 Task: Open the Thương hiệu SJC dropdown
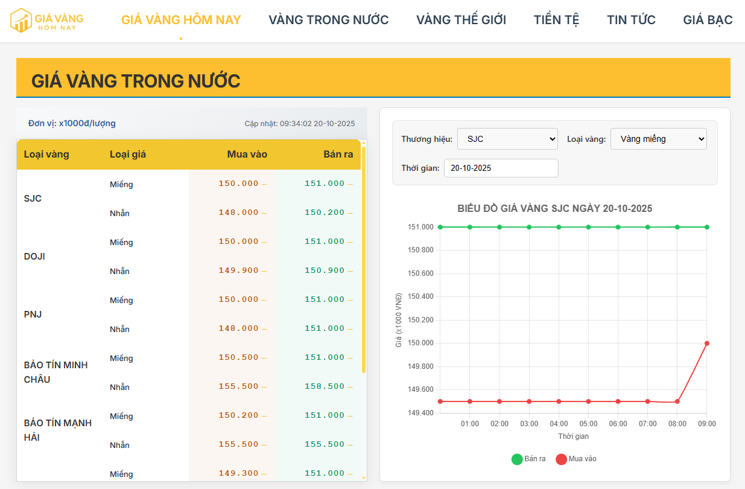pyautogui.click(x=507, y=139)
